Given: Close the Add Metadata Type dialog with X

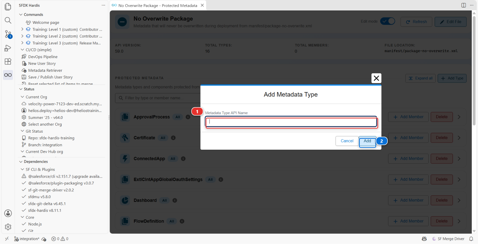Looking at the screenshot, I should click(x=376, y=78).
